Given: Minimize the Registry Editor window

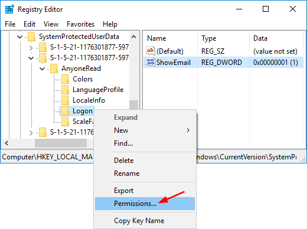Looking at the screenshot, I should pos(239,9).
